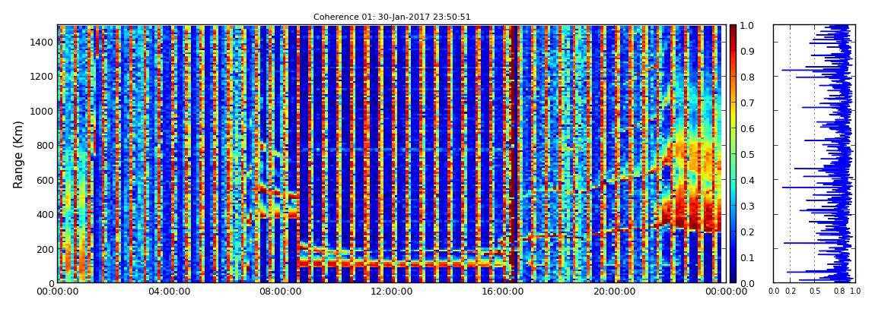875x309 pixels.
Task: Click the colorbar '0.7' tick label
Action: [x=747, y=103]
